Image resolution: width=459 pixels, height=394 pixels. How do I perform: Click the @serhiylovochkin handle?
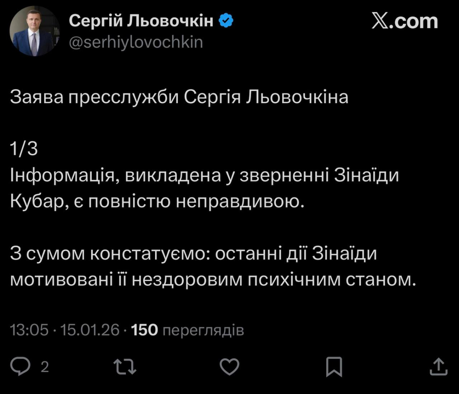click(135, 41)
